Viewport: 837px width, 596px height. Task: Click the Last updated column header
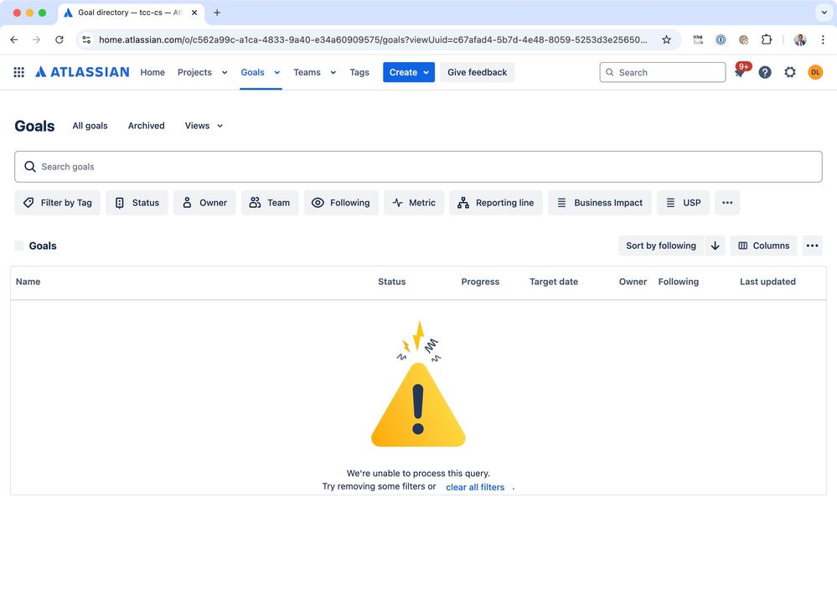767,282
